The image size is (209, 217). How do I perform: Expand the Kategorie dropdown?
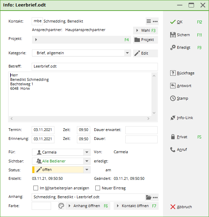click(127, 53)
